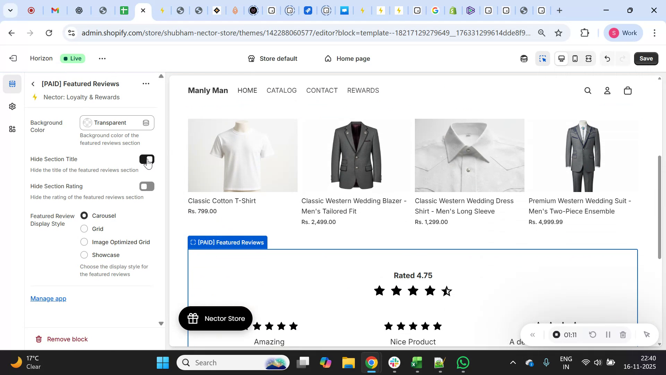The height and width of the screenshot is (375, 666).
Task: Open theme Settings in left sidebar
Action: pyautogui.click(x=12, y=106)
